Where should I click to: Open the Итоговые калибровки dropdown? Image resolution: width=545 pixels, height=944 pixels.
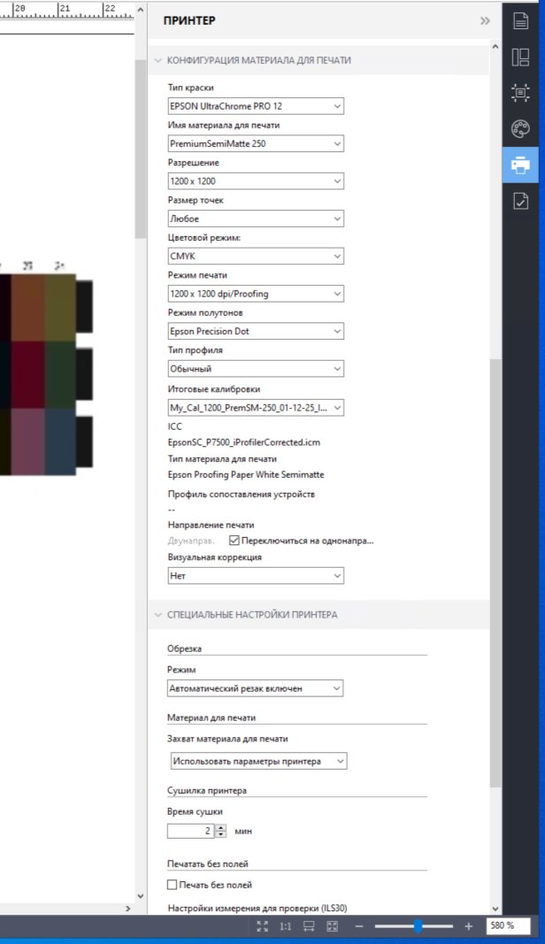coord(256,408)
